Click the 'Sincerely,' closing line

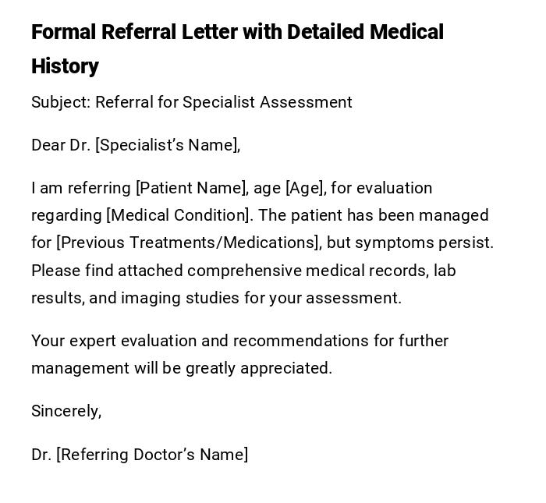click(66, 411)
